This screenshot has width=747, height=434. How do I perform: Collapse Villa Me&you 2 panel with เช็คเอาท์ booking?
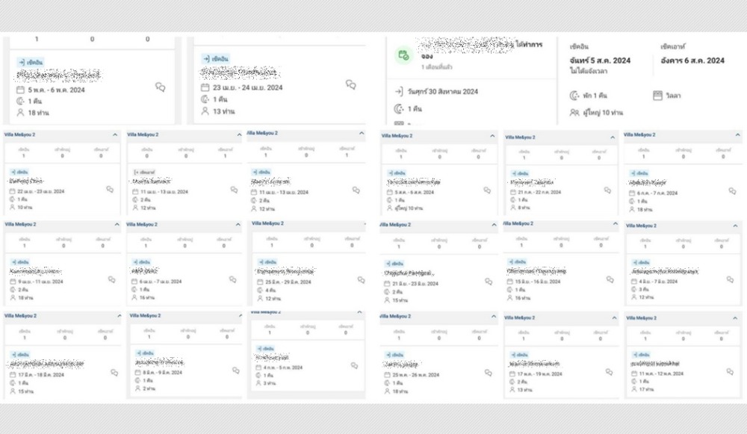pos(239,134)
